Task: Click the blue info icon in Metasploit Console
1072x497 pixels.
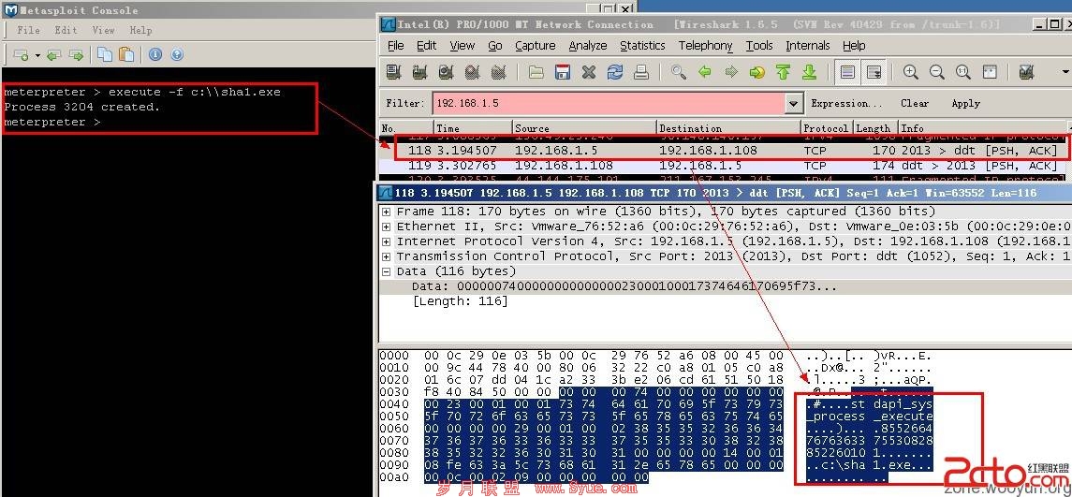Action: pyautogui.click(x=155, y=54)
